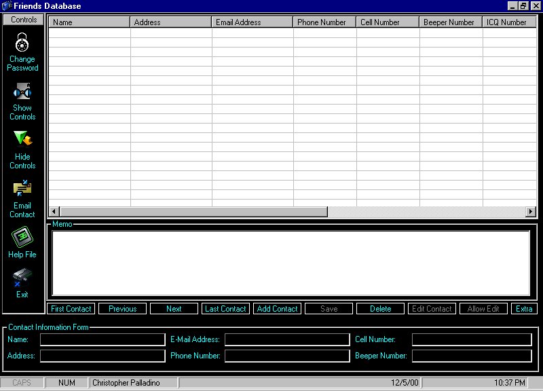Click the Email Contact envelope icon
Screen dimensions: 543x391
(x=22, y=188)
